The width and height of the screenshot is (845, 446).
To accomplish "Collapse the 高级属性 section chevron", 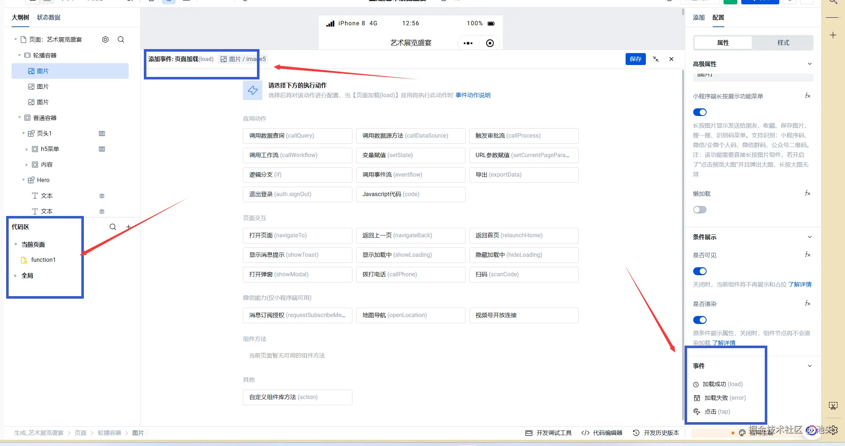I will 810,64.
